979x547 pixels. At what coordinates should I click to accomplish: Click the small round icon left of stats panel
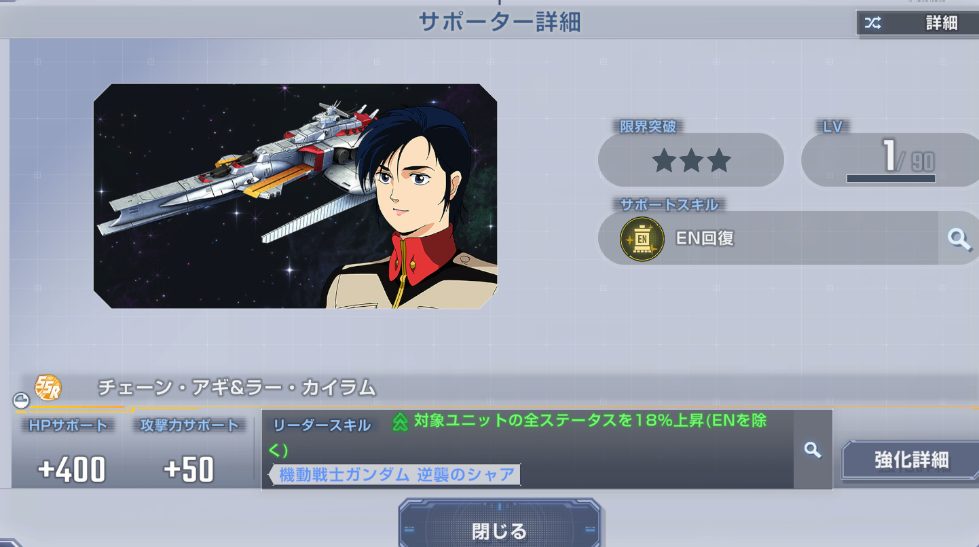pyautogui.click(x=21, y=400)
